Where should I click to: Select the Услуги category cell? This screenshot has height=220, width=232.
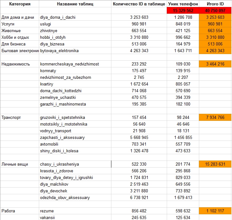coord(20,24)
